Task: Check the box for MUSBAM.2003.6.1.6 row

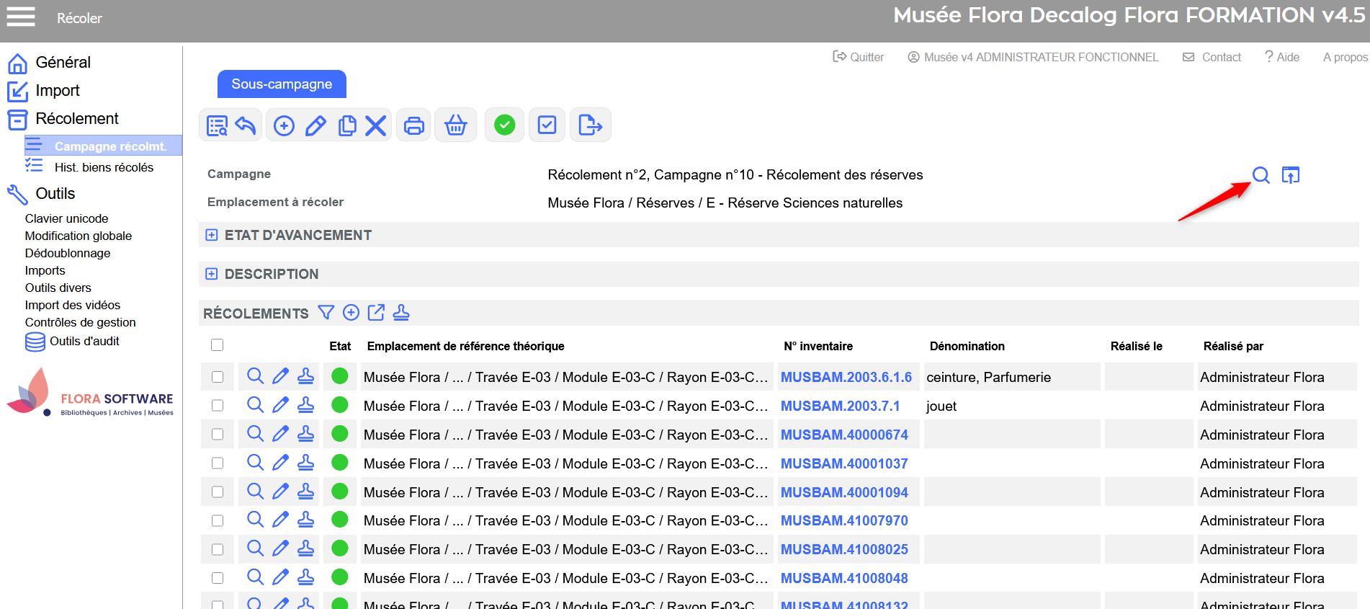Action: (x=217, y=377)
